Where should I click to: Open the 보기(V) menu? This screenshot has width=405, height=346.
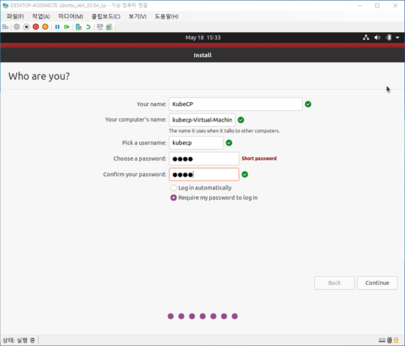[137, 17]
